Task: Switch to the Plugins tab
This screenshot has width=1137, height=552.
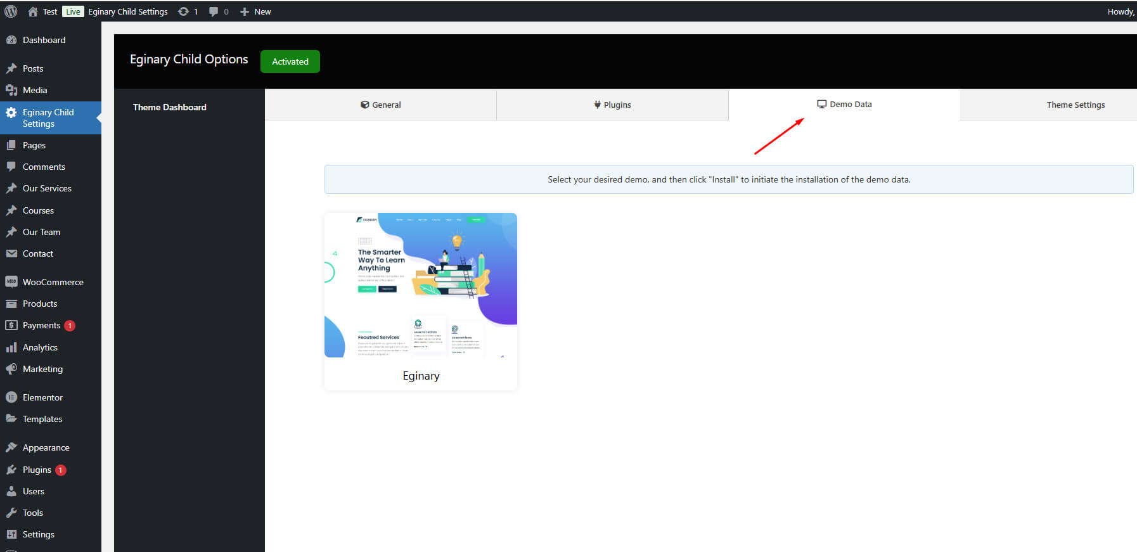Action: point(612,105)
